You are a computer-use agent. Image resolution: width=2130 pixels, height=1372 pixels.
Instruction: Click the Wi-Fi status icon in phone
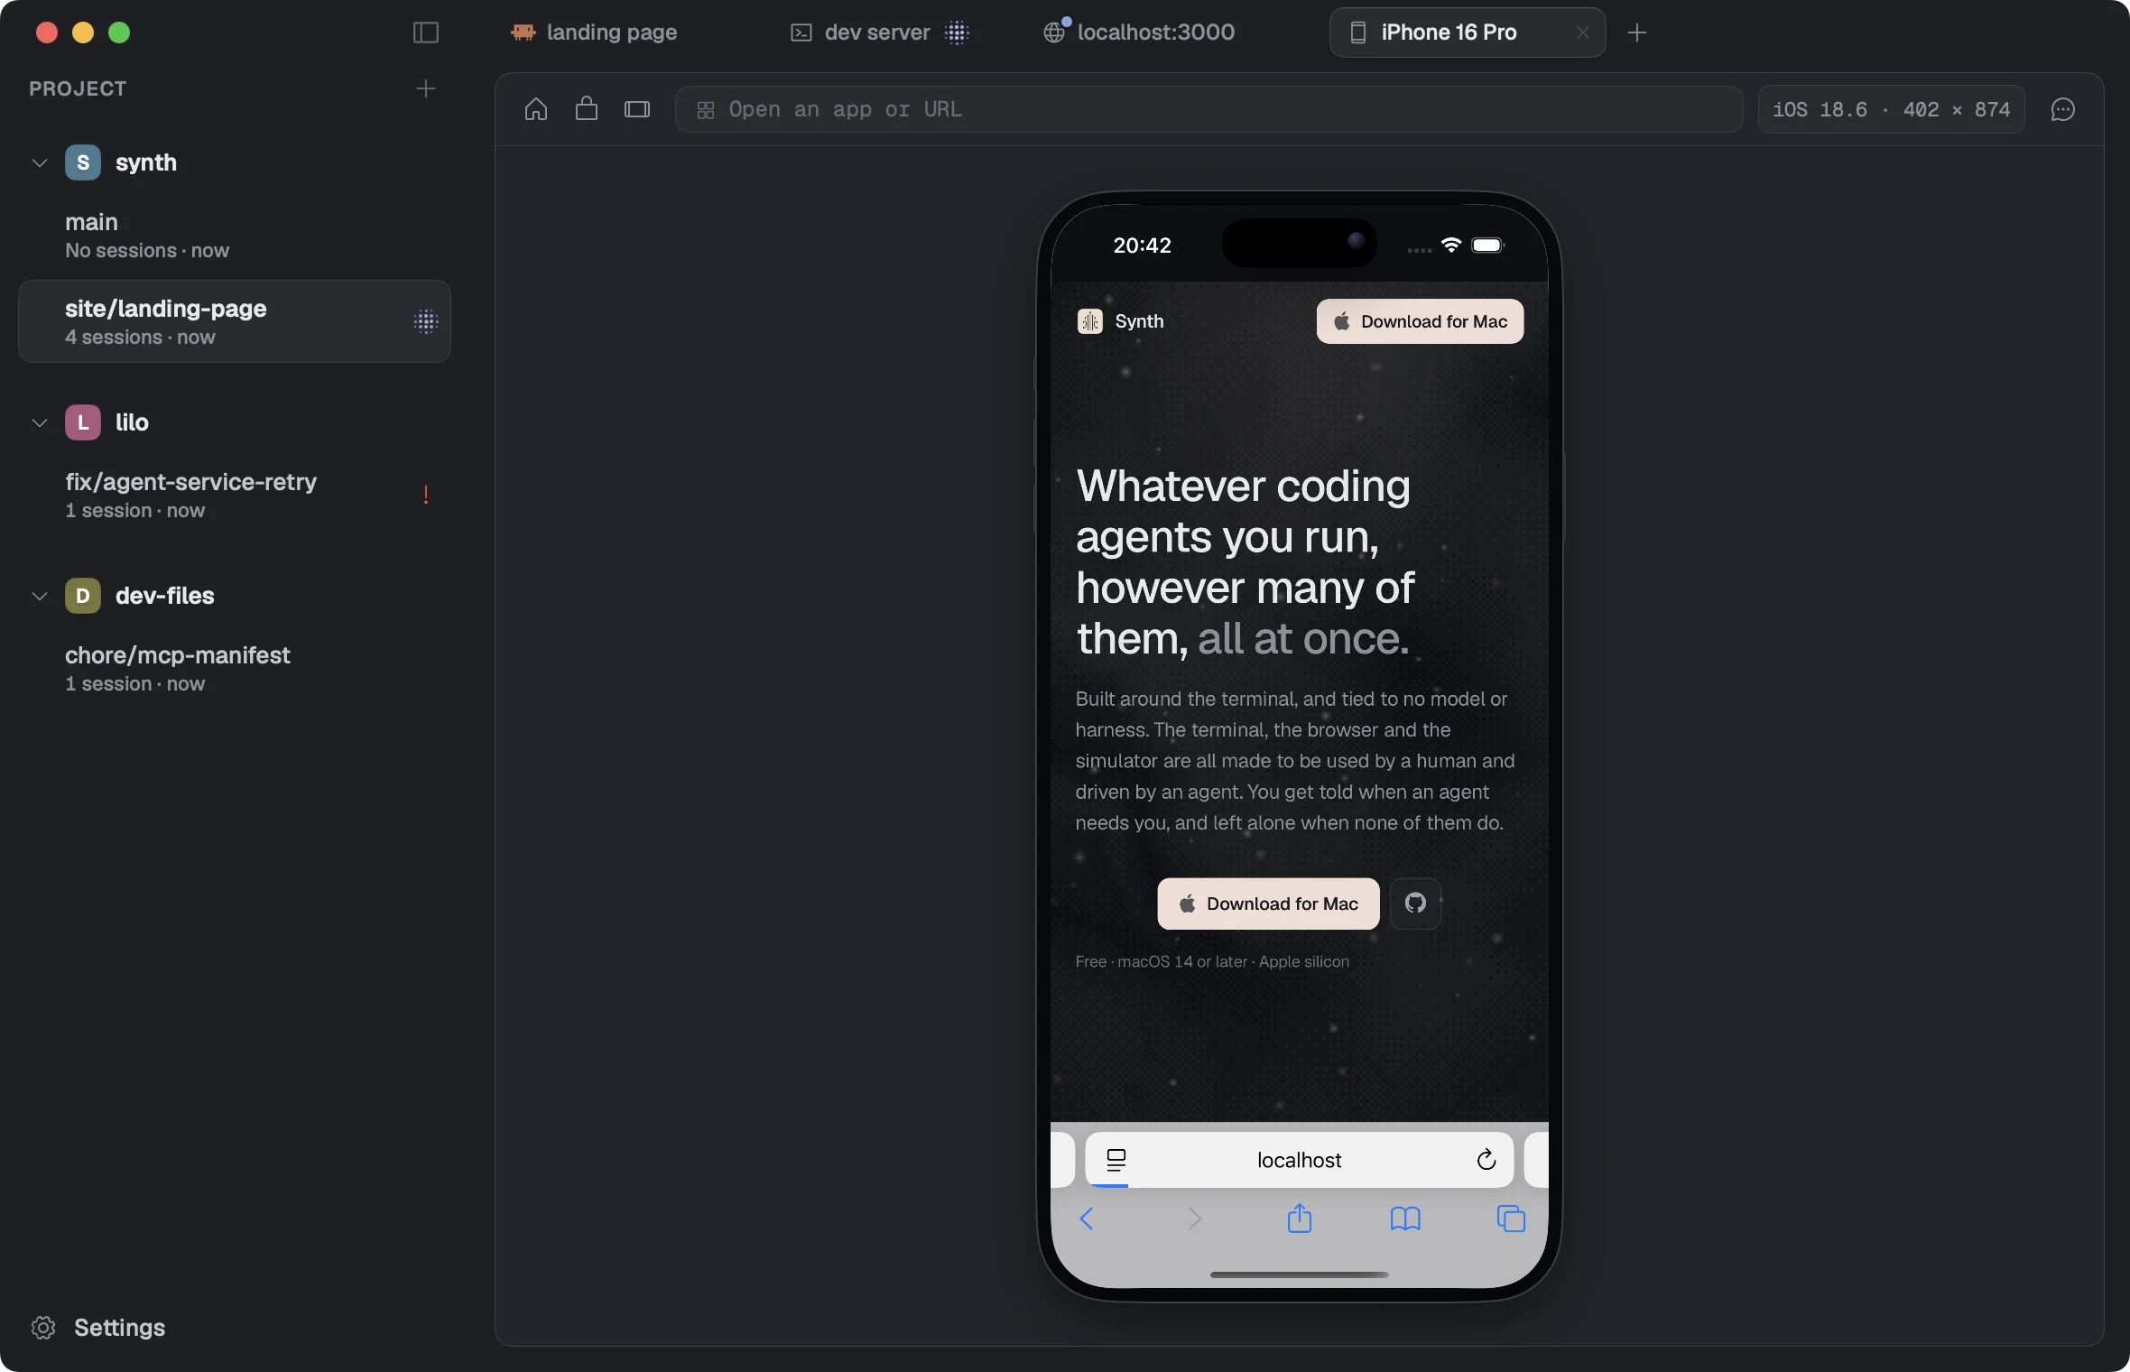[1451, 245]
